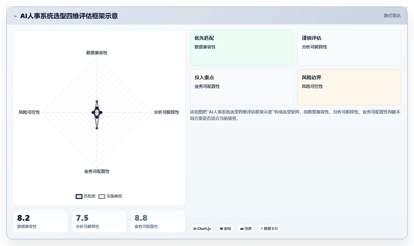Click 业务可配置性 text in the 投入重点 card

(x=207, y=86)
